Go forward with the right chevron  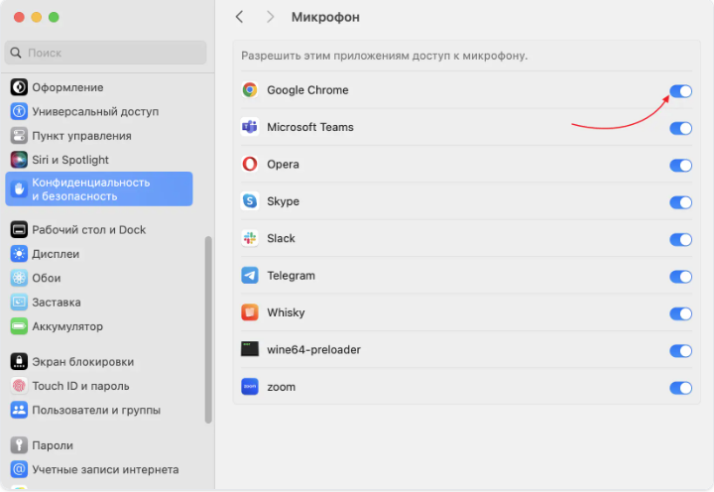(270, 17)
